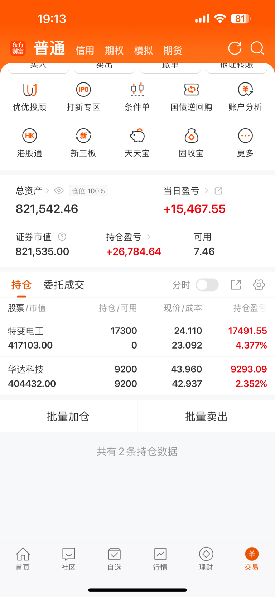
Task: Go to 行情 in bottom navigation
Action: point(160,559)
